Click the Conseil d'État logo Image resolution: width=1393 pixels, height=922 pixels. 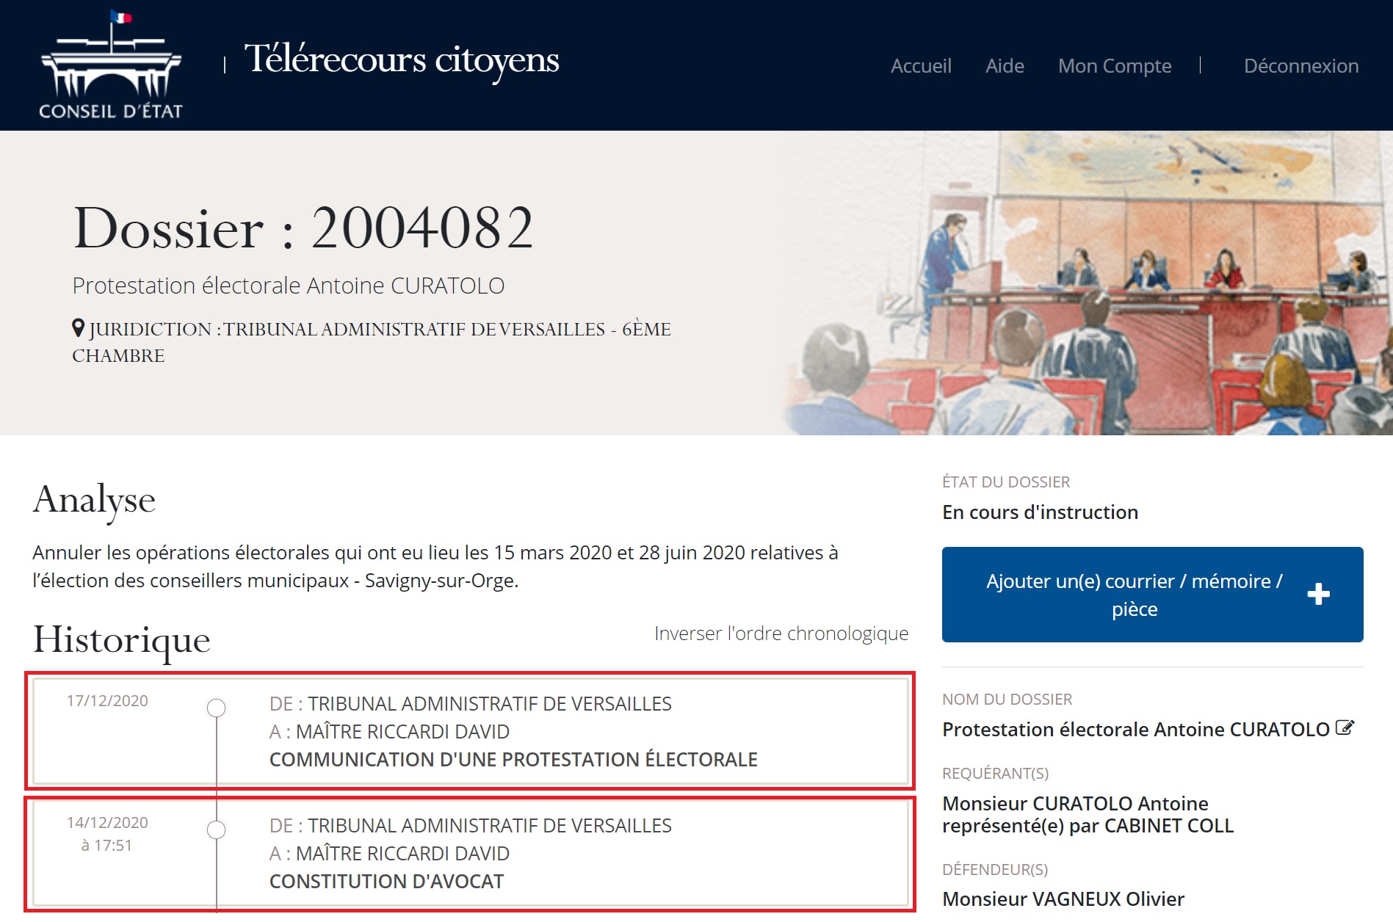coord(110,66)
